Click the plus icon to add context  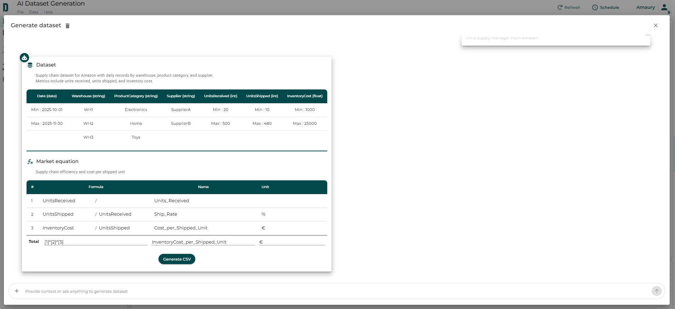pyautogui.click(x=17, y=291)
